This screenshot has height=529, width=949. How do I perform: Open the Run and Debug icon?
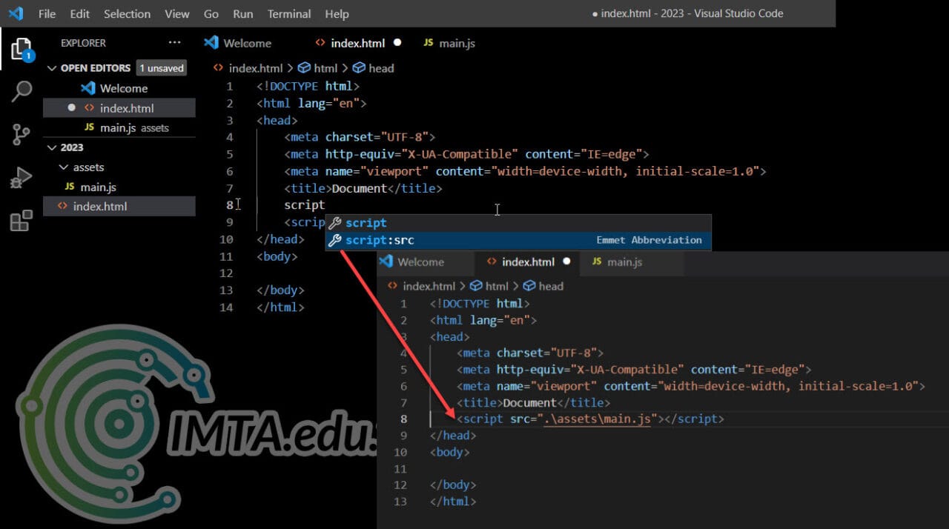click(x=22, y=178)
